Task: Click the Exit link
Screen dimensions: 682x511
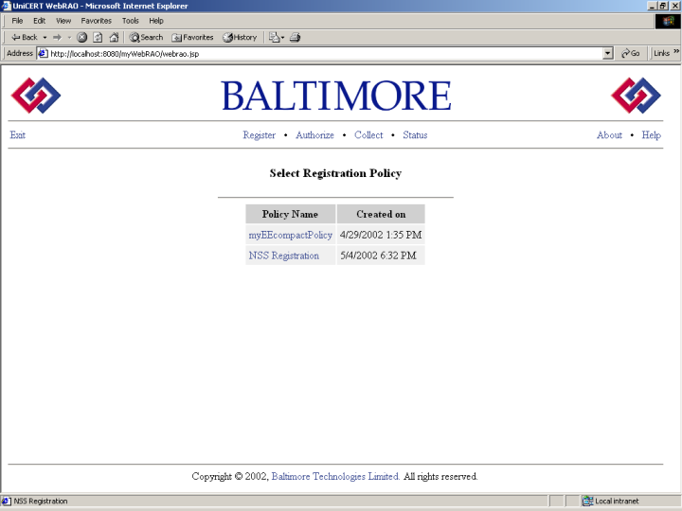Action: 18,135
